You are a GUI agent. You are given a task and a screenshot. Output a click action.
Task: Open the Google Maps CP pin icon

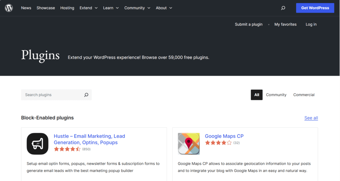tap(189, 144)
